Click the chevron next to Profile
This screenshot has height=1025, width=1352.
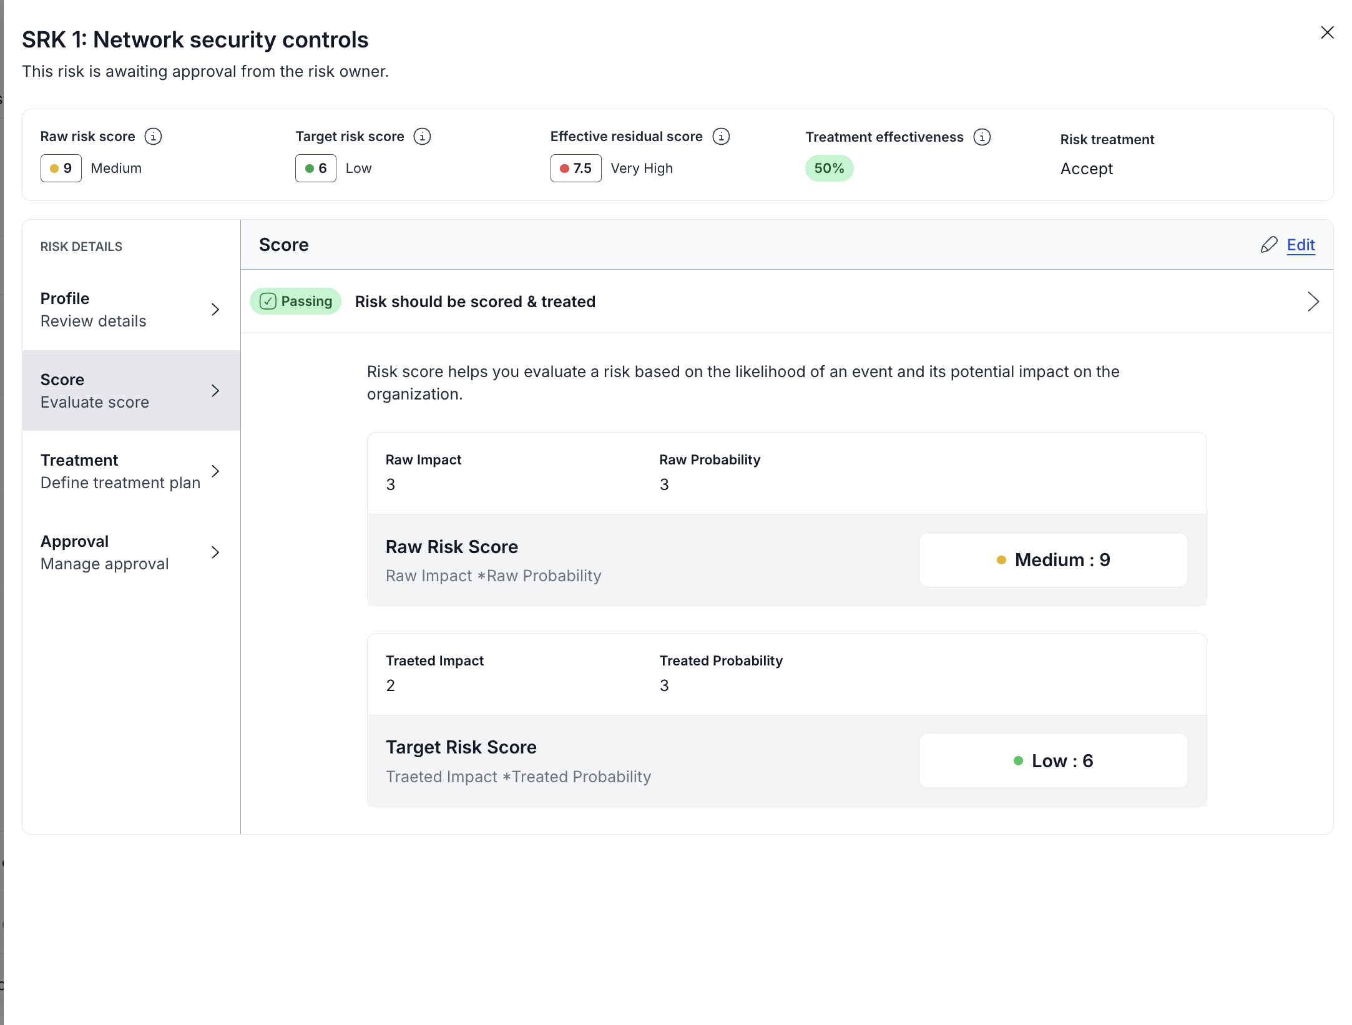215,310
